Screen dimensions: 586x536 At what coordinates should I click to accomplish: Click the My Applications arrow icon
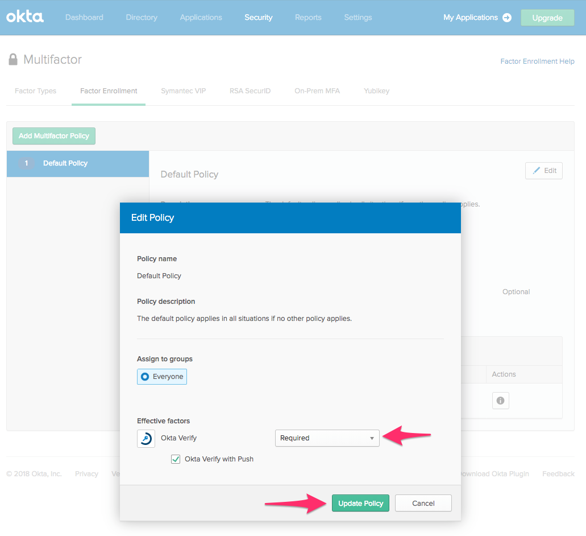tap(507, 18)
